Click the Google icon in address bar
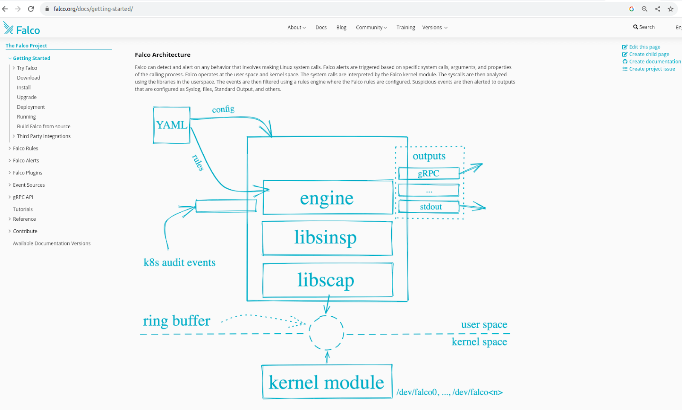Viewport: 682px width, 410px height. (x=632, y=9)
